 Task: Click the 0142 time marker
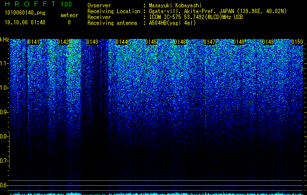point(63,42)
